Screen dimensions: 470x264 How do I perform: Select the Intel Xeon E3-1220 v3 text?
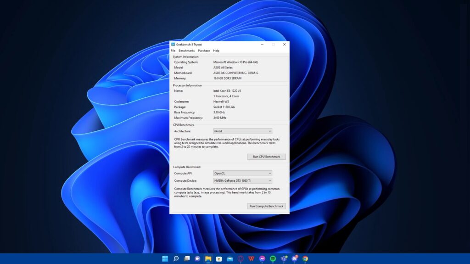pyautogui.click(x=227, y=90)
